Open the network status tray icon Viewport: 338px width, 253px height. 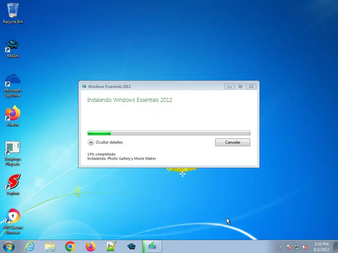tap(297, 247)
